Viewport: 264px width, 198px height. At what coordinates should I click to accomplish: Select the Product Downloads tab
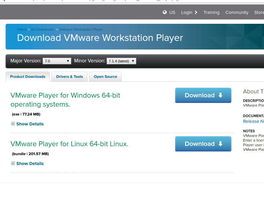pos(28,77)
